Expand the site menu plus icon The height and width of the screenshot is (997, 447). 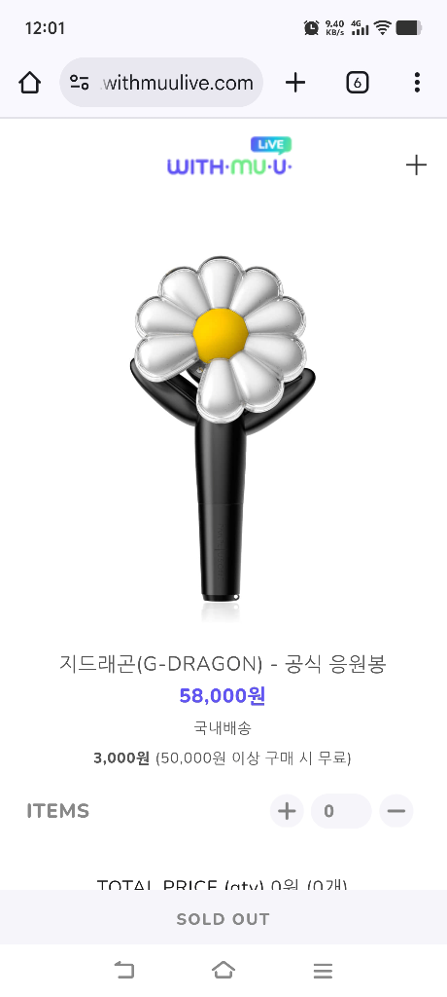point(417,166)
